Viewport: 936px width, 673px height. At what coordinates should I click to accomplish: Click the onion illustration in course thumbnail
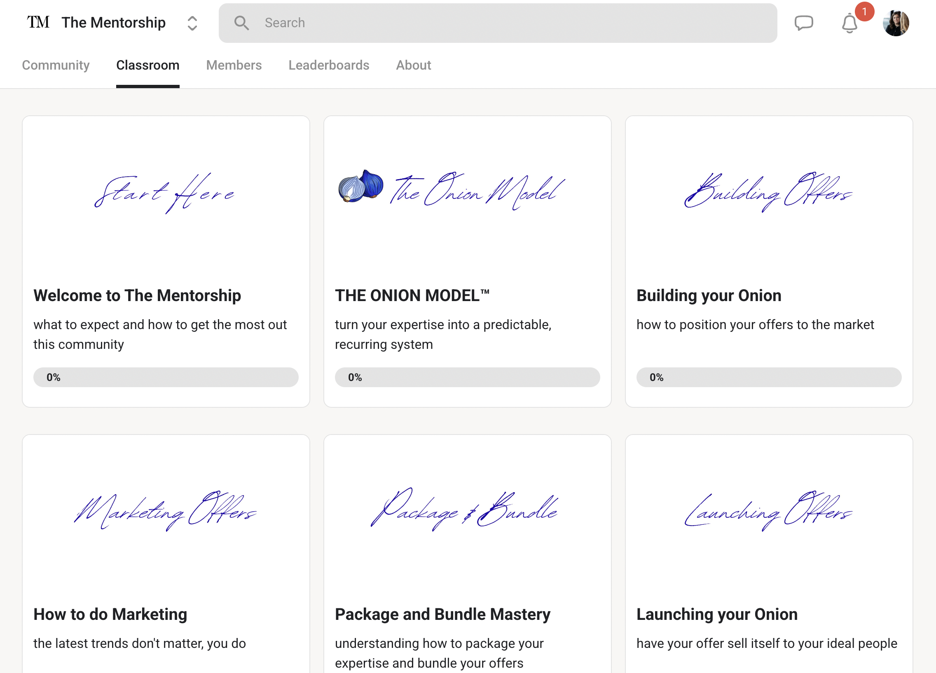click(360, 187)
